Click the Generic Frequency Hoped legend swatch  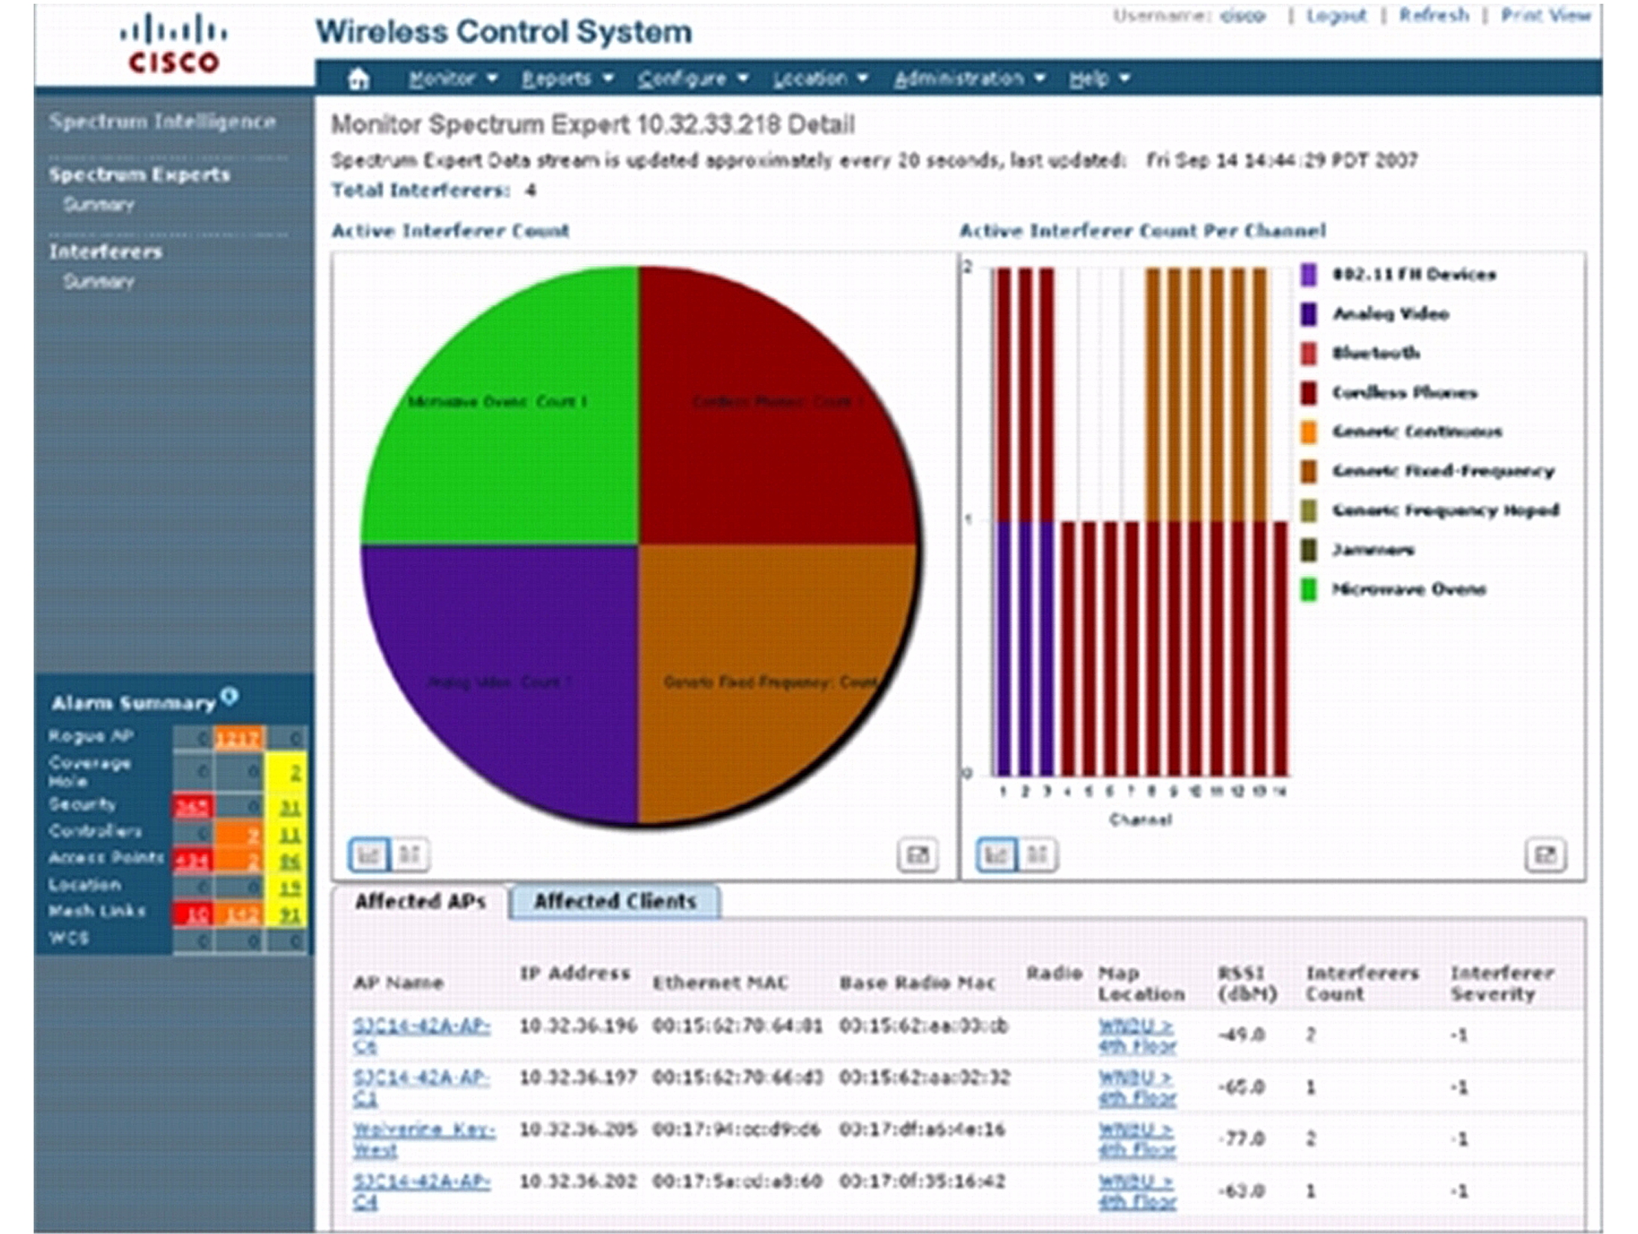click(x=1309, y=511)
